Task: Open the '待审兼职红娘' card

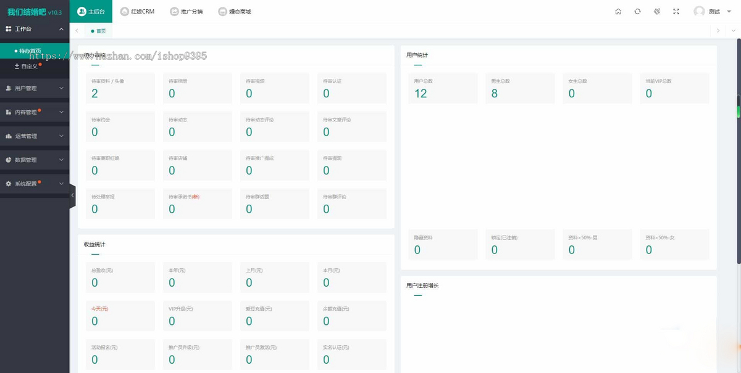Action: [120, 165]
